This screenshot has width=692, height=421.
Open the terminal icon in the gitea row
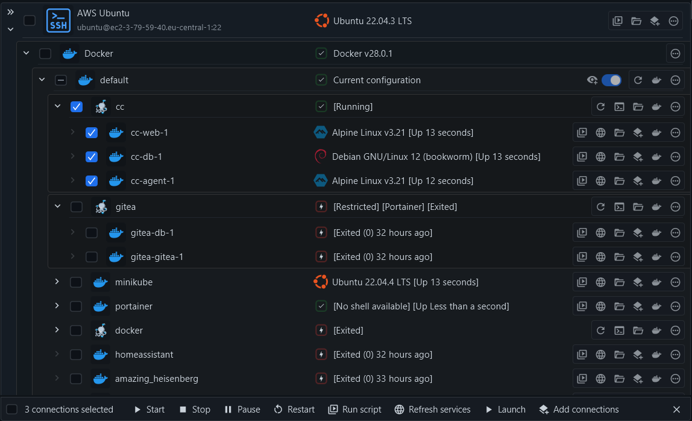619,207
